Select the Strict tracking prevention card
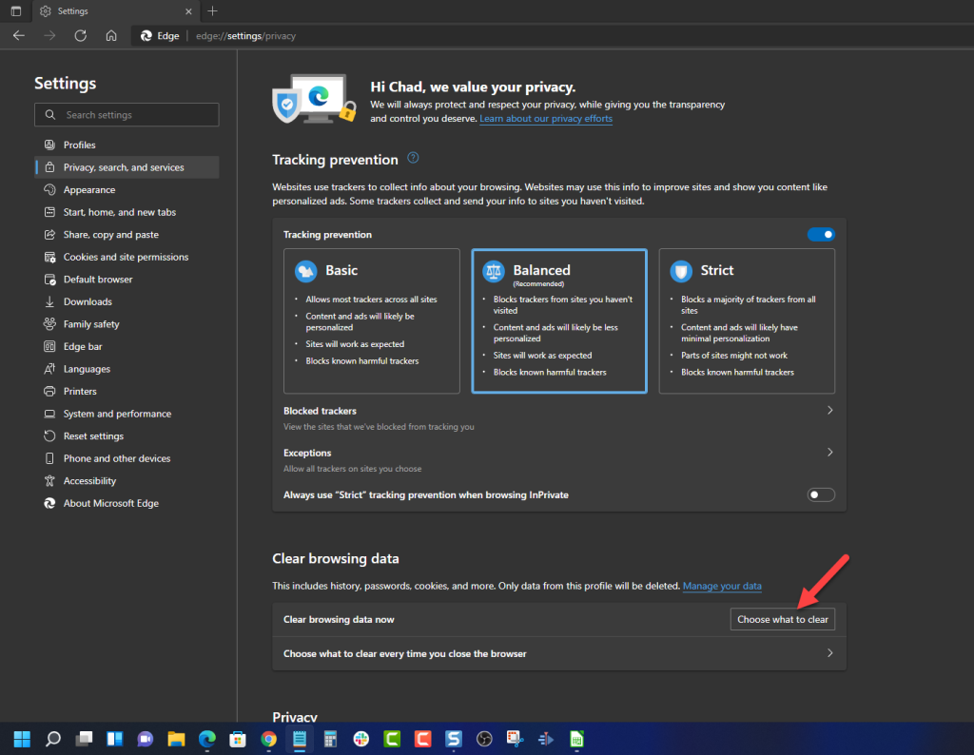The width and height of the screenshot is (974, 755). [747, 321]
